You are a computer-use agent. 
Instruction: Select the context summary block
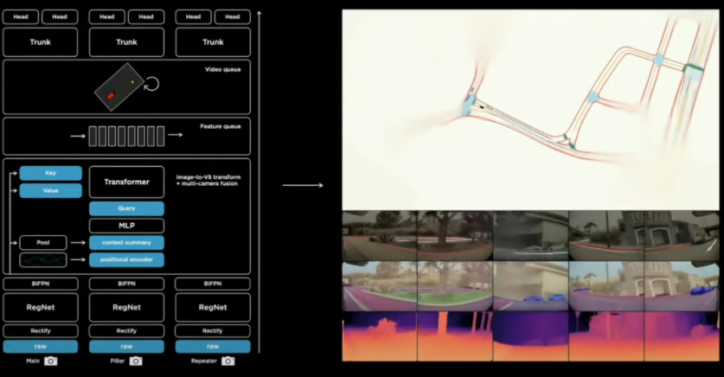[126, 243]
